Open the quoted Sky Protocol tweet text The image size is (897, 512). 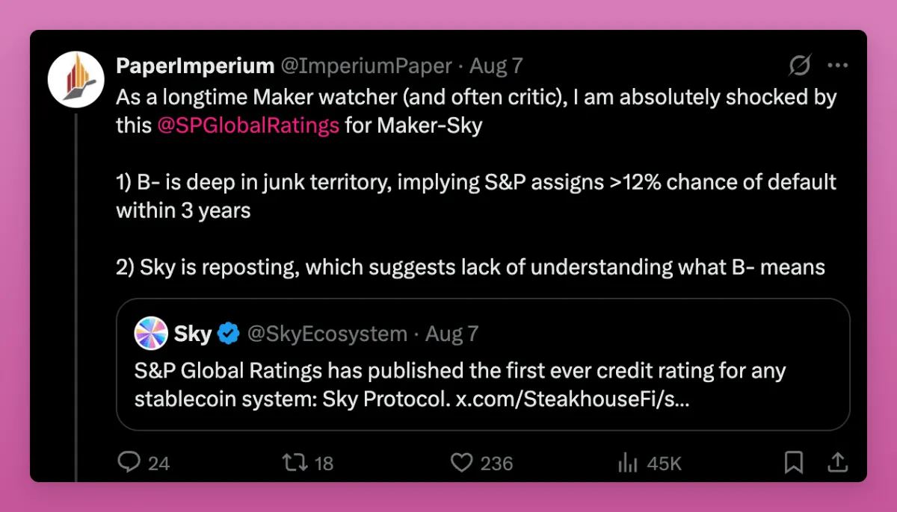click(460, 384)
